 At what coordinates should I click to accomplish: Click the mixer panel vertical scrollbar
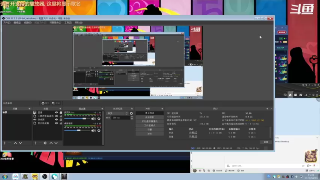[103, 128]
